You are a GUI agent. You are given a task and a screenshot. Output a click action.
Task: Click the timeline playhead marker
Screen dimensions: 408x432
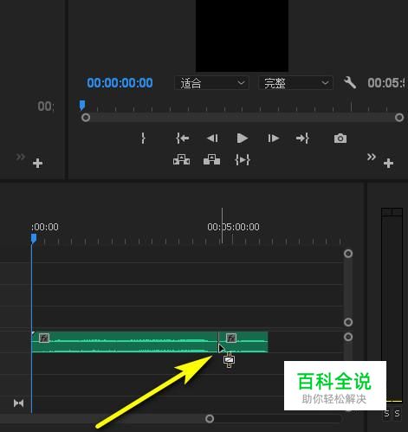pyautogui.click(x=34, y=239)
